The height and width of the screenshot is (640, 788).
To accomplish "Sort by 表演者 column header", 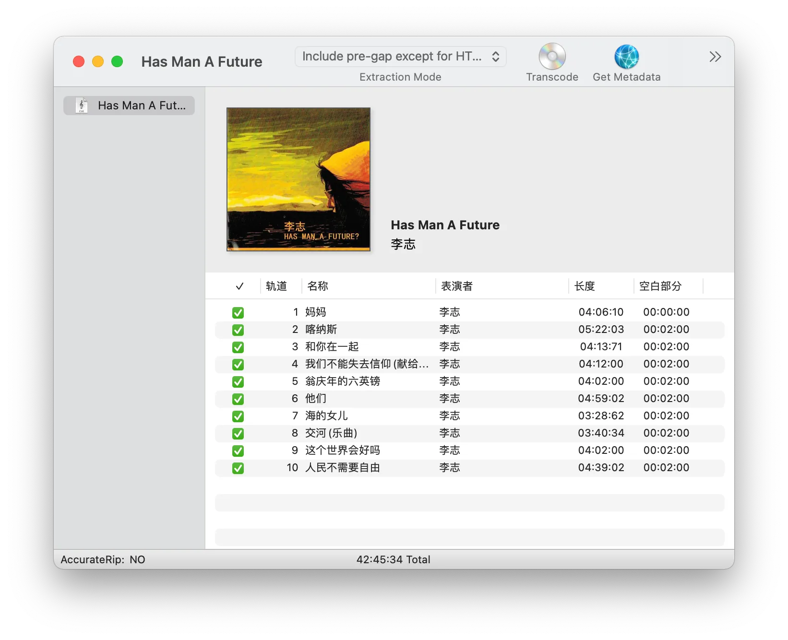I will [457, 286].
